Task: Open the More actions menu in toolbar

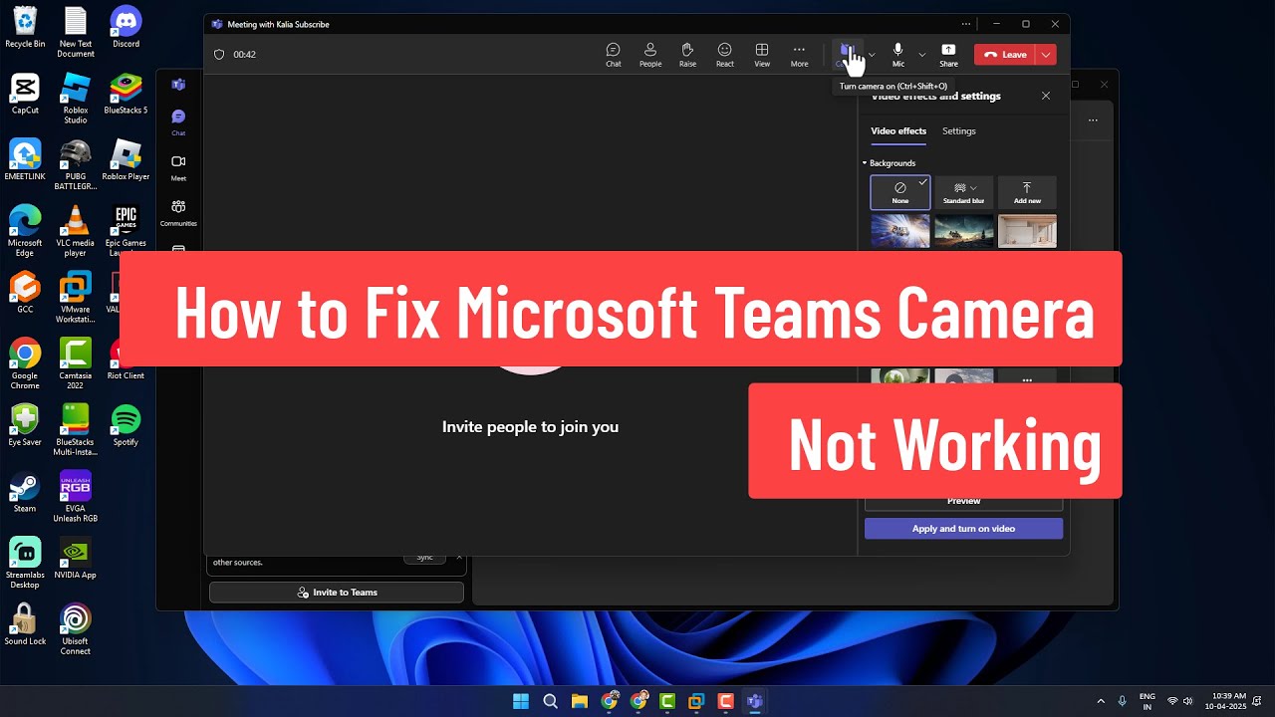Action: click(799, 55)
